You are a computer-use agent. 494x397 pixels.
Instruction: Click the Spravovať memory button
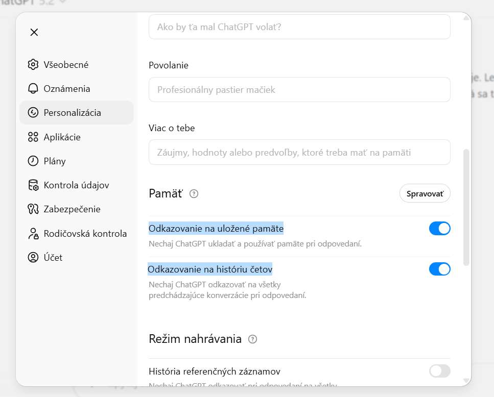pyautogui.click(x=425, y=193)
